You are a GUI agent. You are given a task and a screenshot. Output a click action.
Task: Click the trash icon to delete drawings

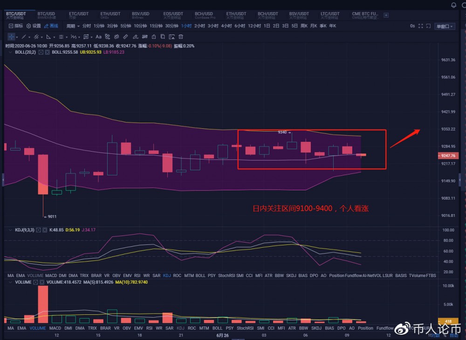tap(180, 36)
